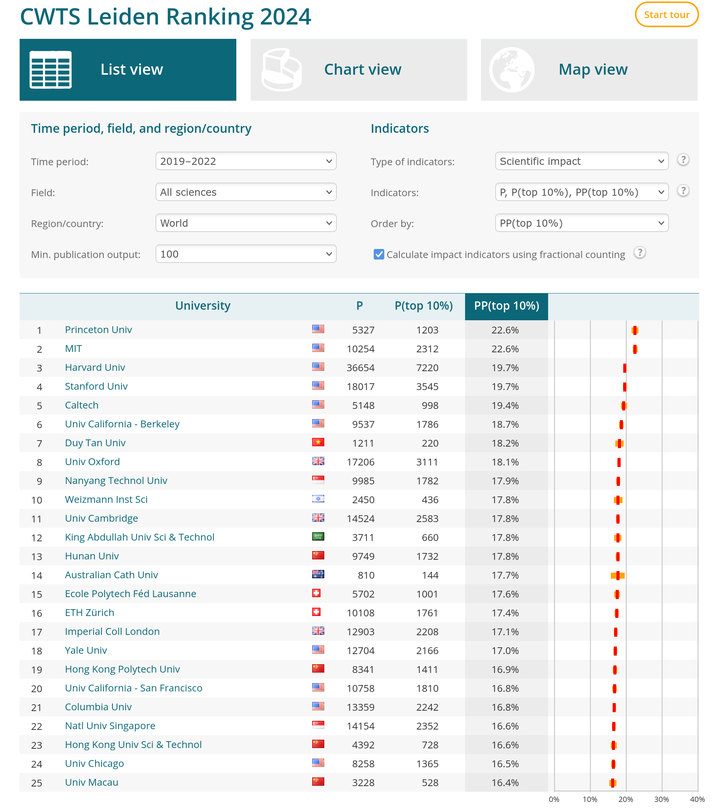718x811 pixels.
Task: Click help icon beside Type of indicators
Action: 683,160
